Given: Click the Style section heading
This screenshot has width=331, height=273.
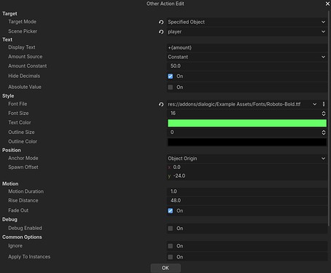Looking at the screenshot, I should tap(8, 96).
